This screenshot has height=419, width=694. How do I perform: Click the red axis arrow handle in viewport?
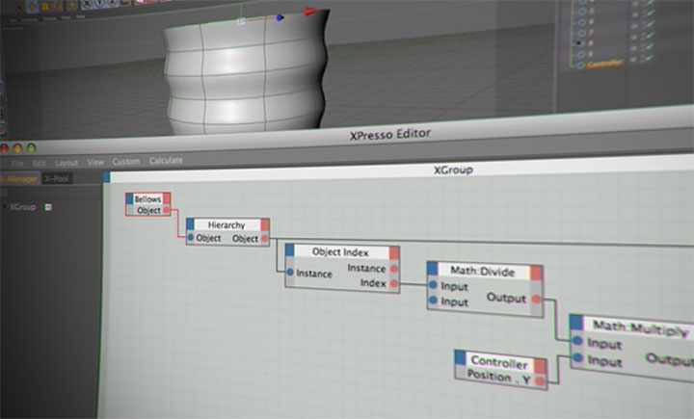click(x=311, y=12)
